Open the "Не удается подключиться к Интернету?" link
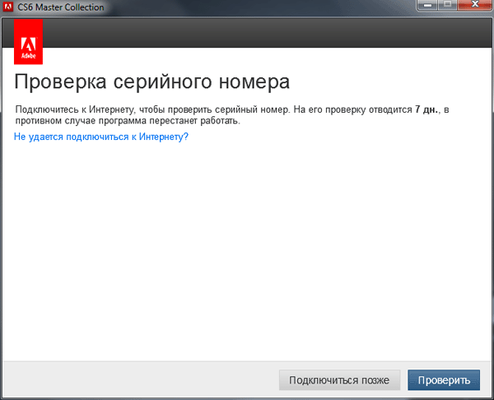The width and height of the screenshot is (494, 400). click(101, 137)
